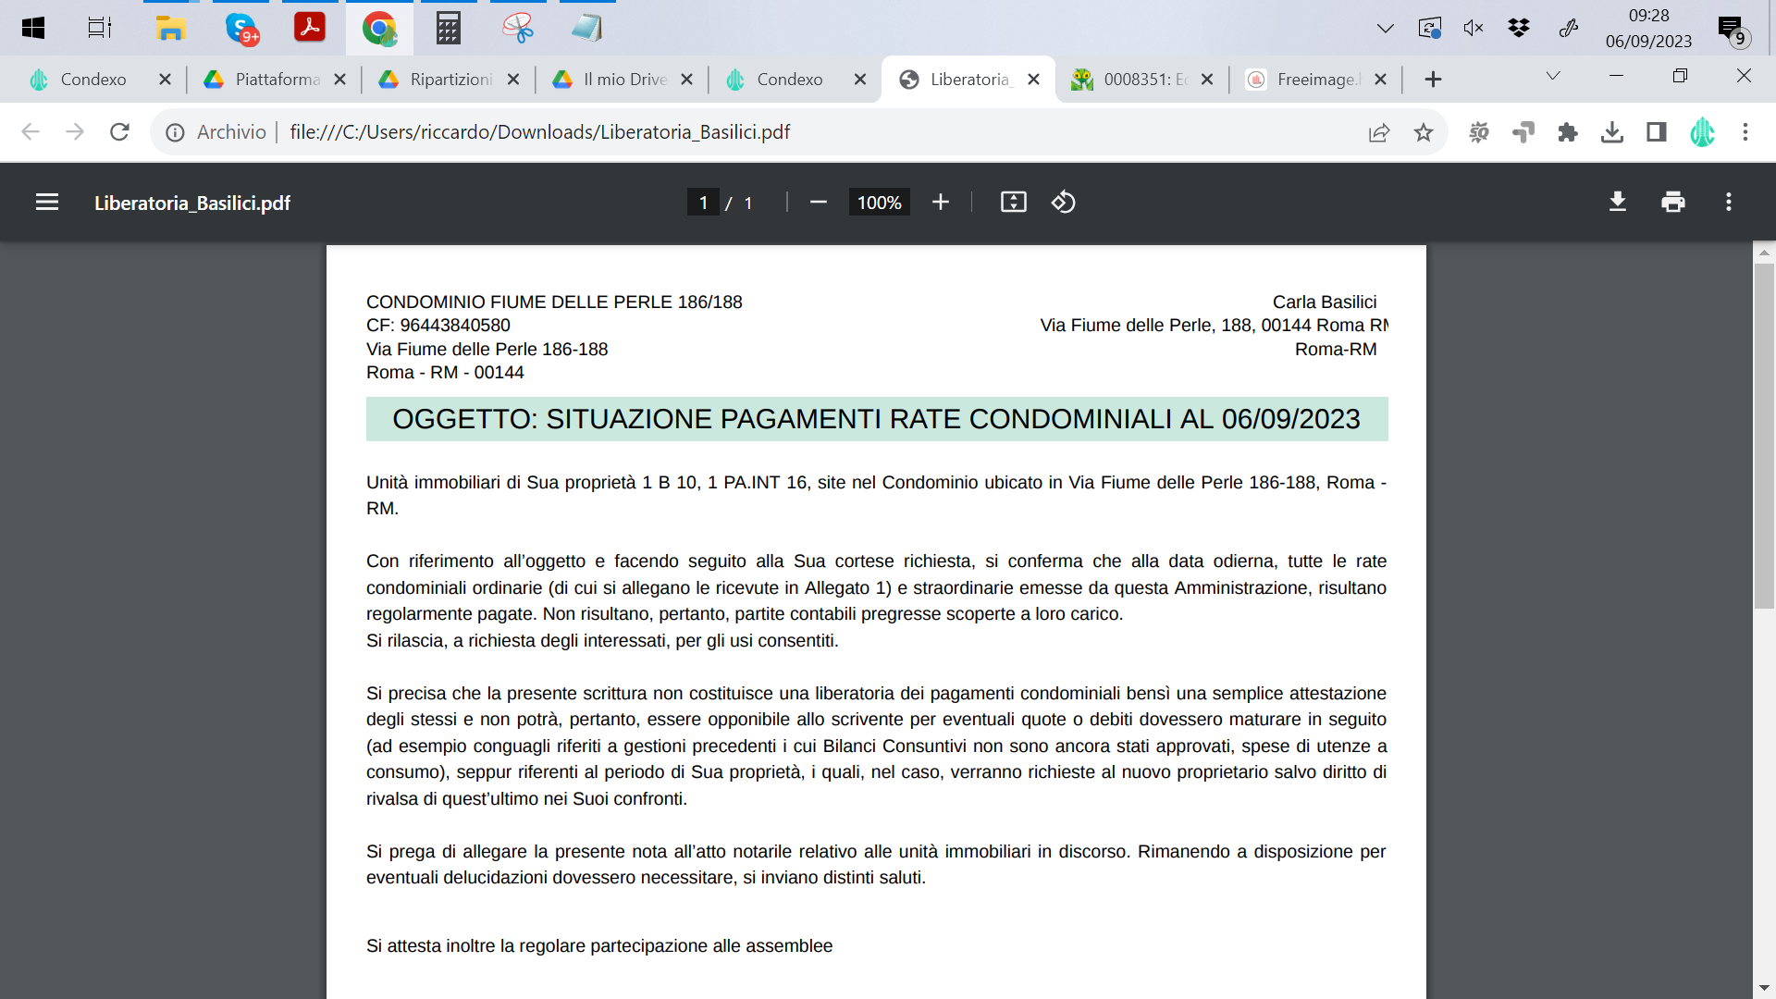
Task: Go forward in browser history
Action: click(75, 132)
